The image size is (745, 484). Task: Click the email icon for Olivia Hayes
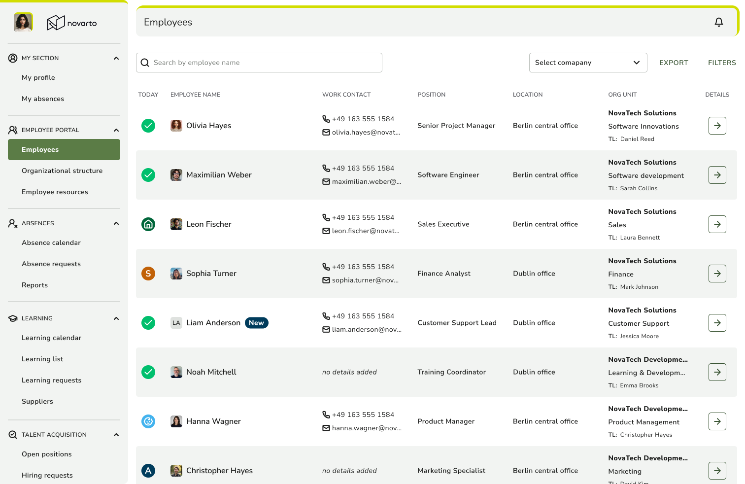tap(326, 132)
